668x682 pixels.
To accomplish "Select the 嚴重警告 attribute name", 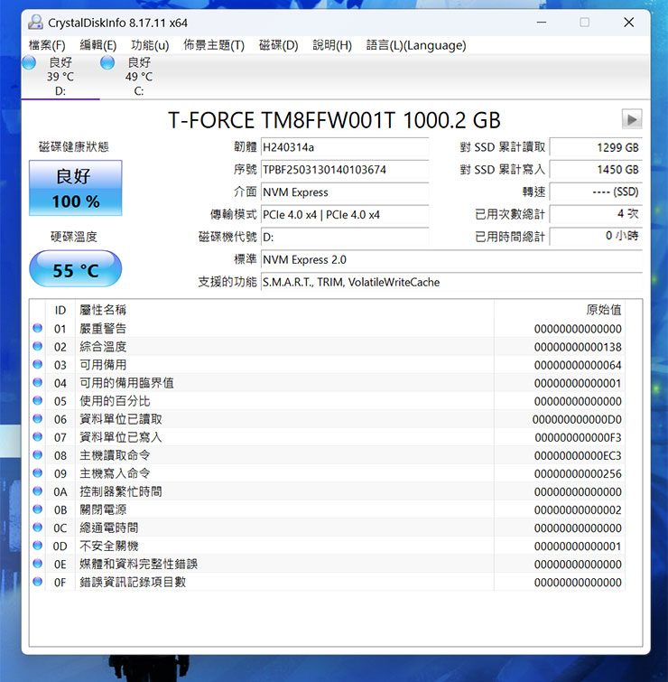I will click(103, 329).
